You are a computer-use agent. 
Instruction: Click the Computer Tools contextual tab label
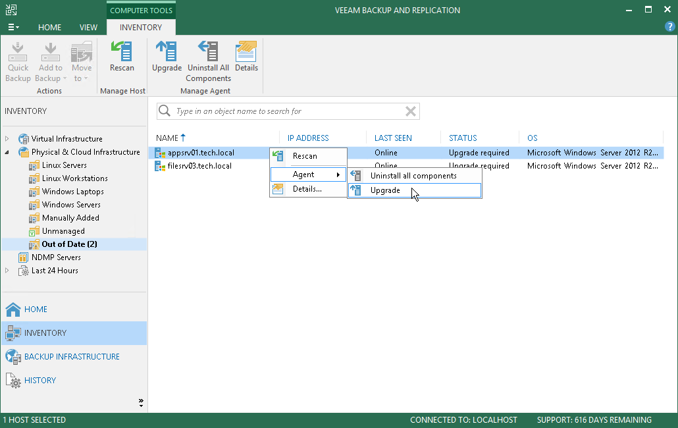[x=141, y=11]
